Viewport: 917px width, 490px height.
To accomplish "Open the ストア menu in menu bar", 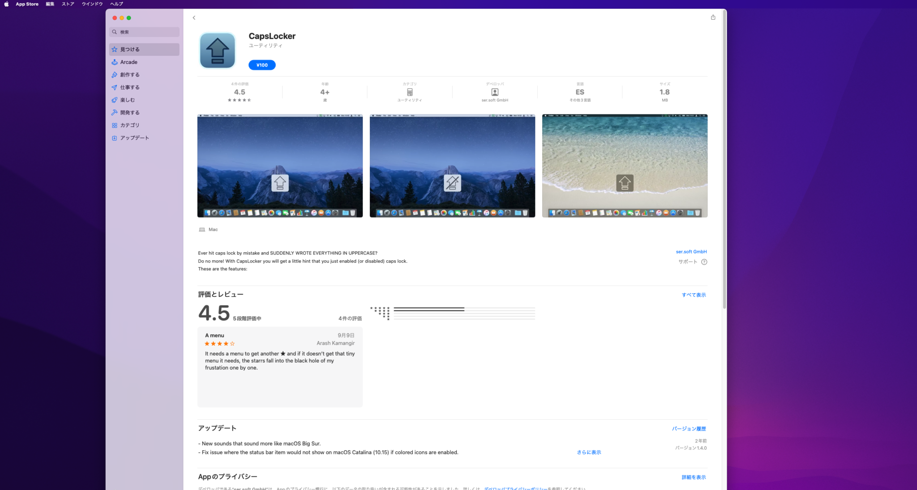I will point(68,4).
